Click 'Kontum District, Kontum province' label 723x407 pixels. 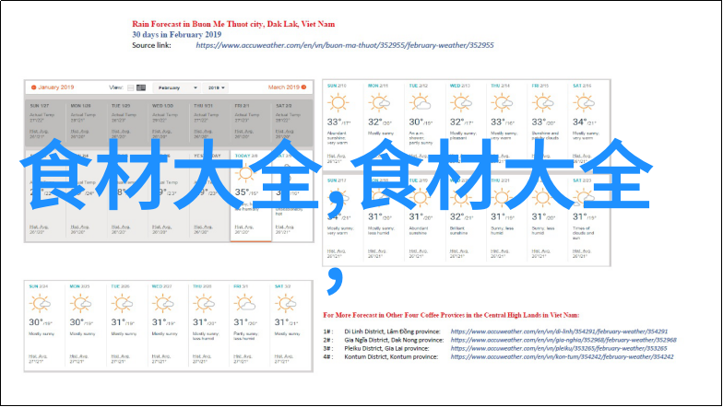coord(391,357)
